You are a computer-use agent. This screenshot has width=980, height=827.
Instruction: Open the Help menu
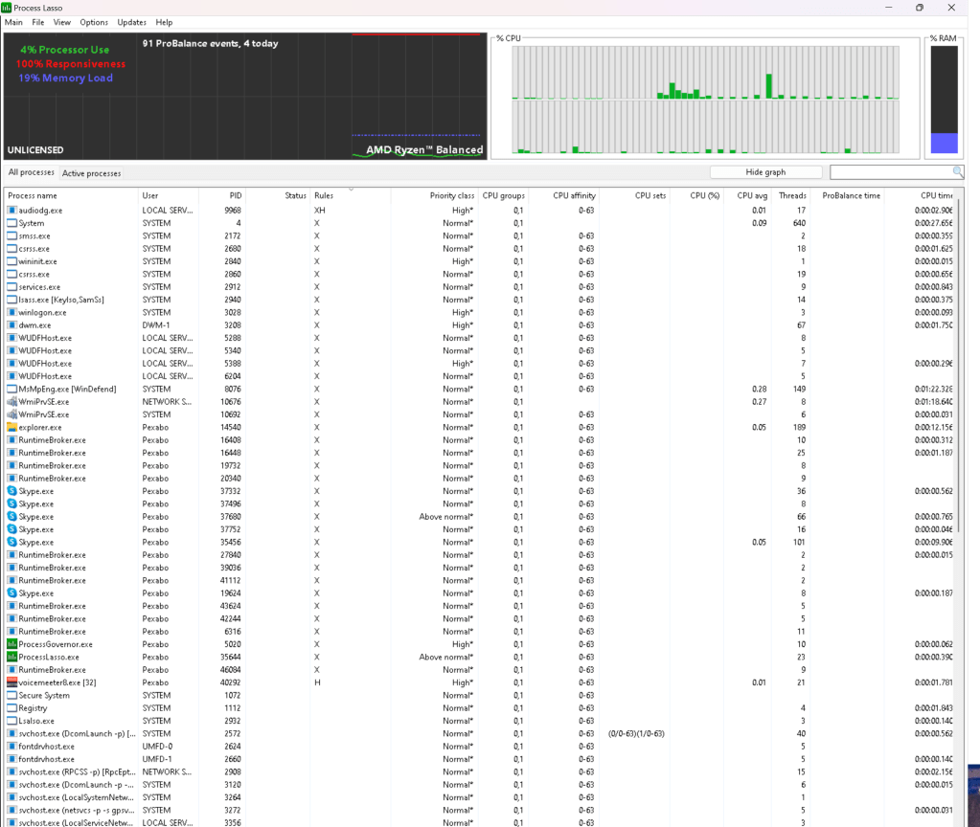164,22
